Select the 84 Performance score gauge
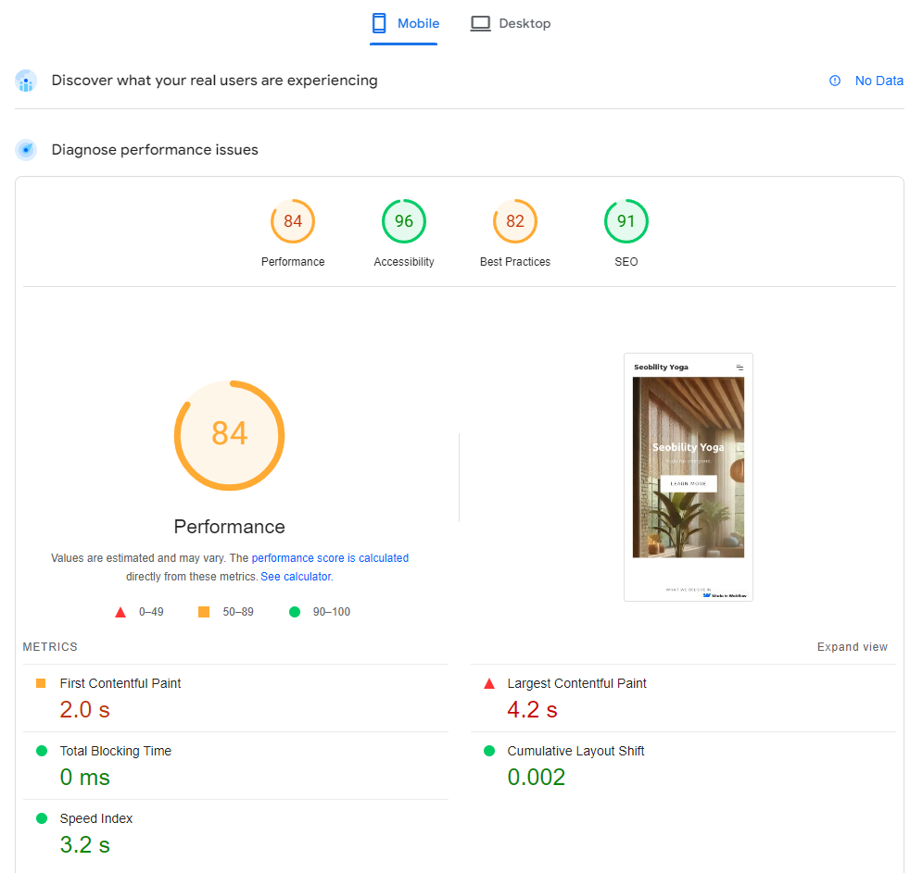923x873 pixels. [293, 221]
